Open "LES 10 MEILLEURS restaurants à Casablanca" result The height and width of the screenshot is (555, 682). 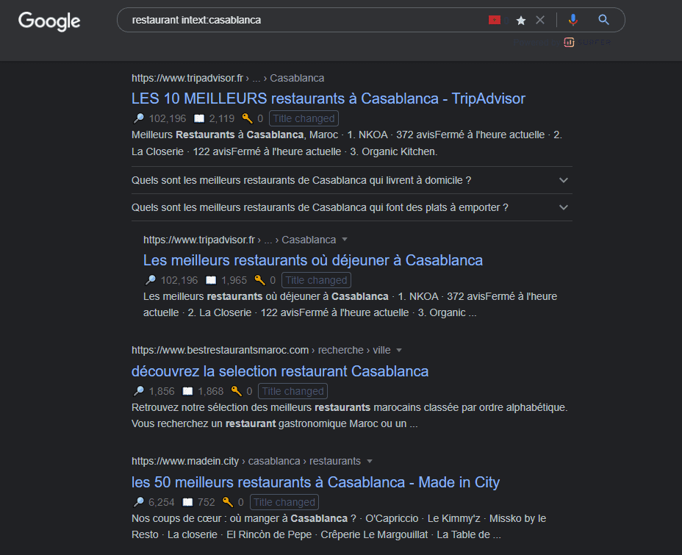(x=328, y=99)
